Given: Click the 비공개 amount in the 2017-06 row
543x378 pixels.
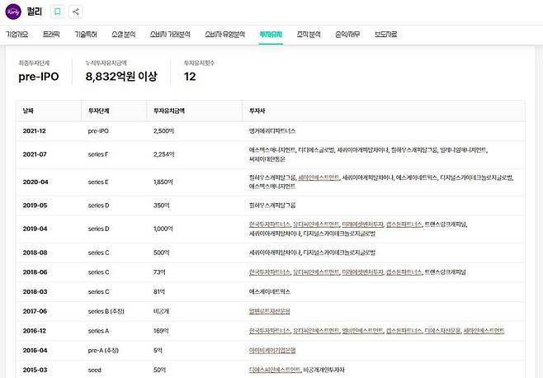Looking at the screenshot, I should pyautogui.click(x=162, y=311).
